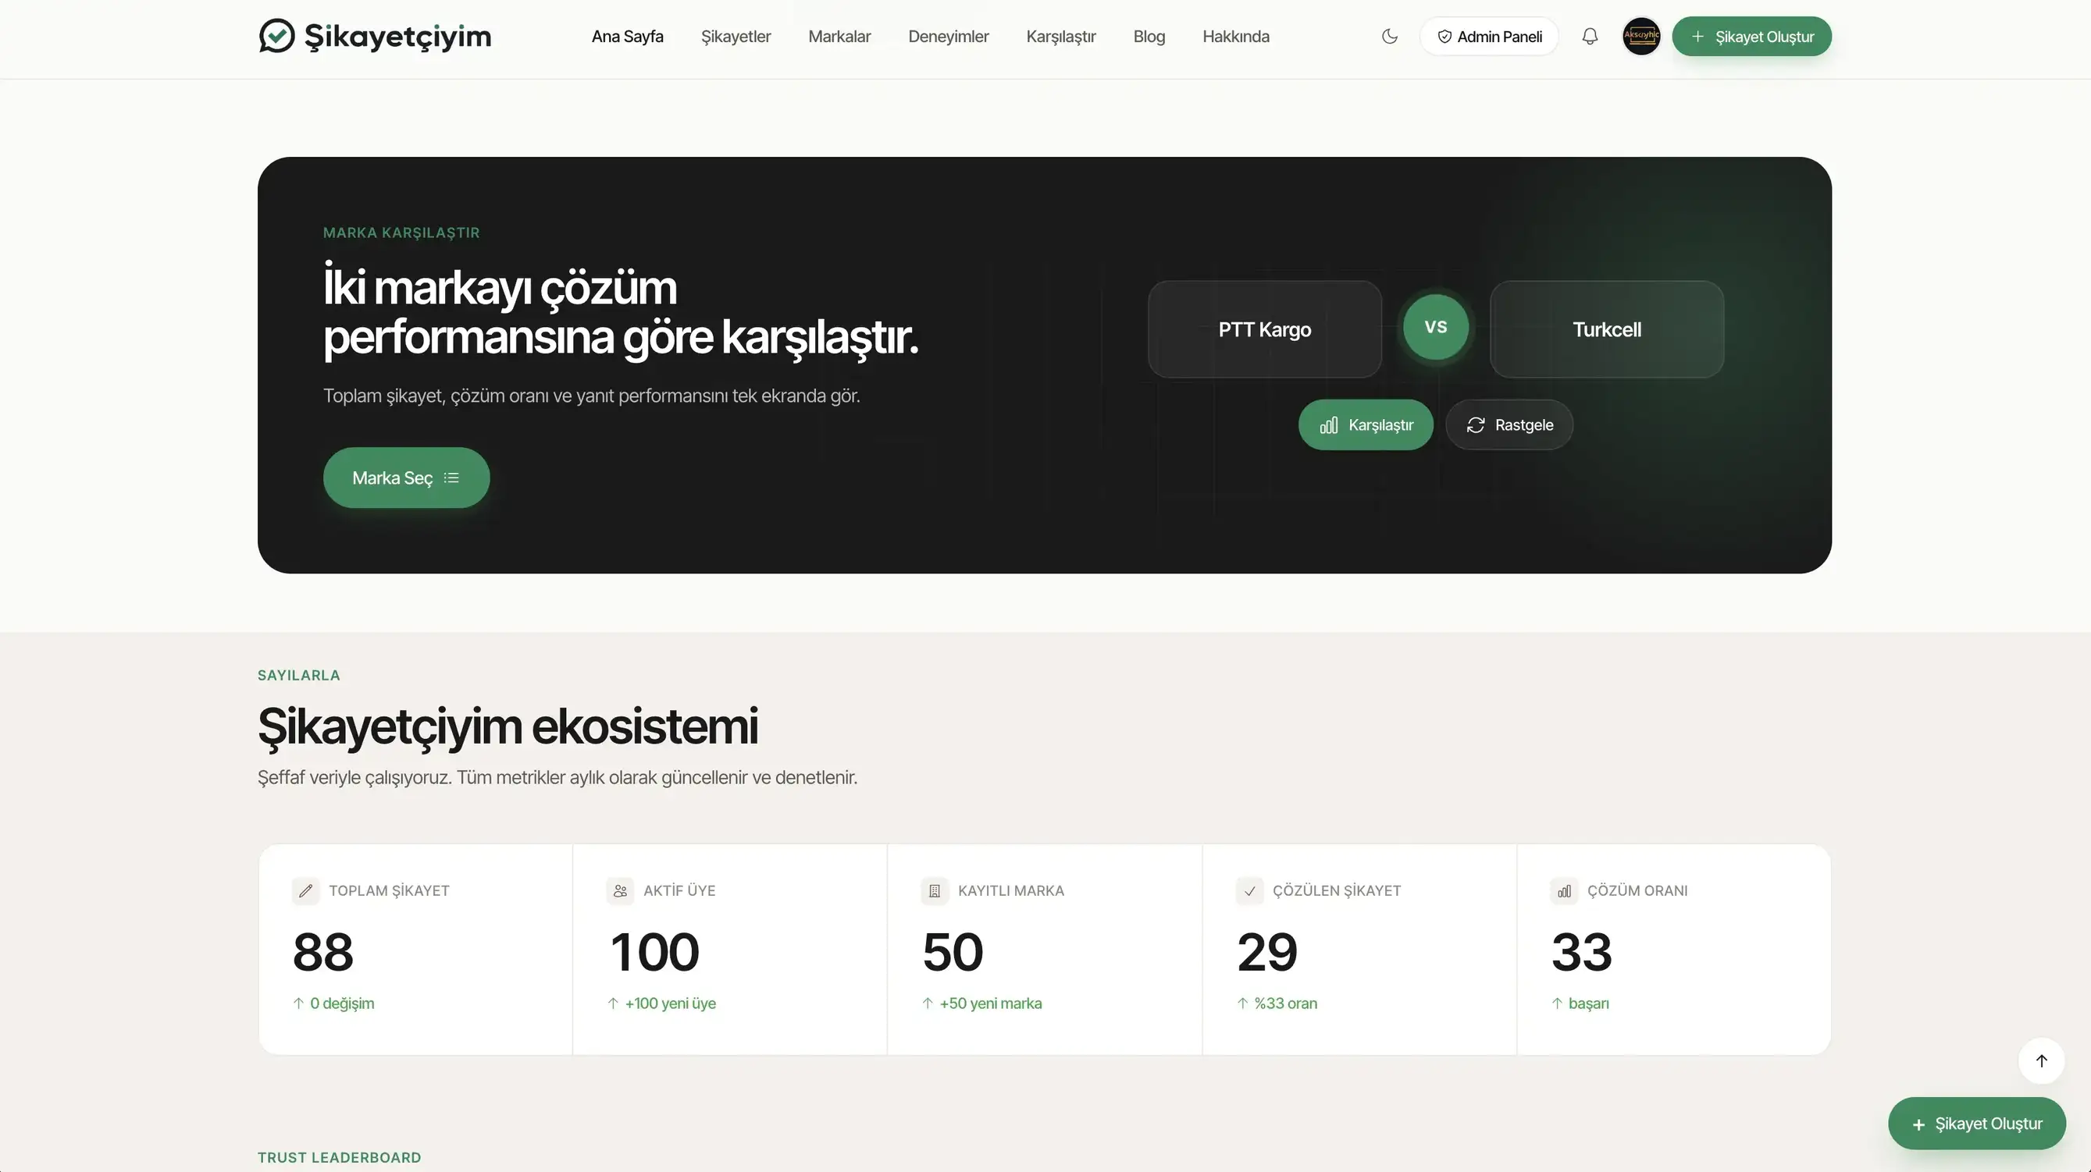
Task: Select the Turkcell brand card
Action: [x=1606, y=329]
